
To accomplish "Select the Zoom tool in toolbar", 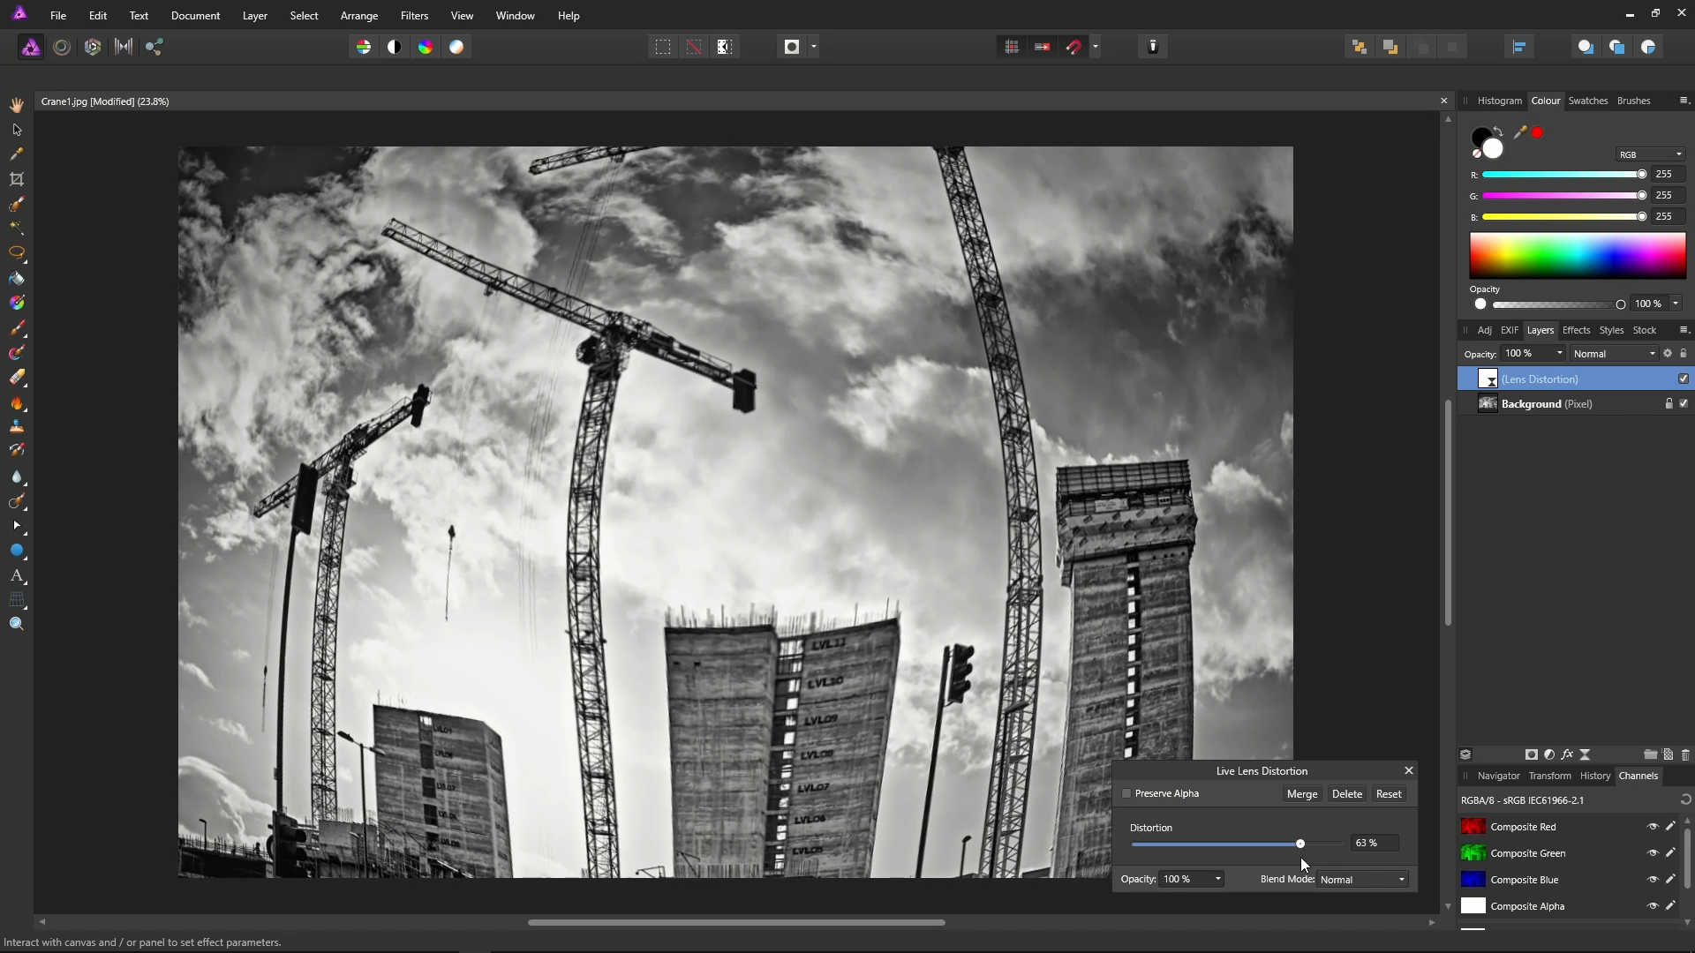I will point(17,624).
